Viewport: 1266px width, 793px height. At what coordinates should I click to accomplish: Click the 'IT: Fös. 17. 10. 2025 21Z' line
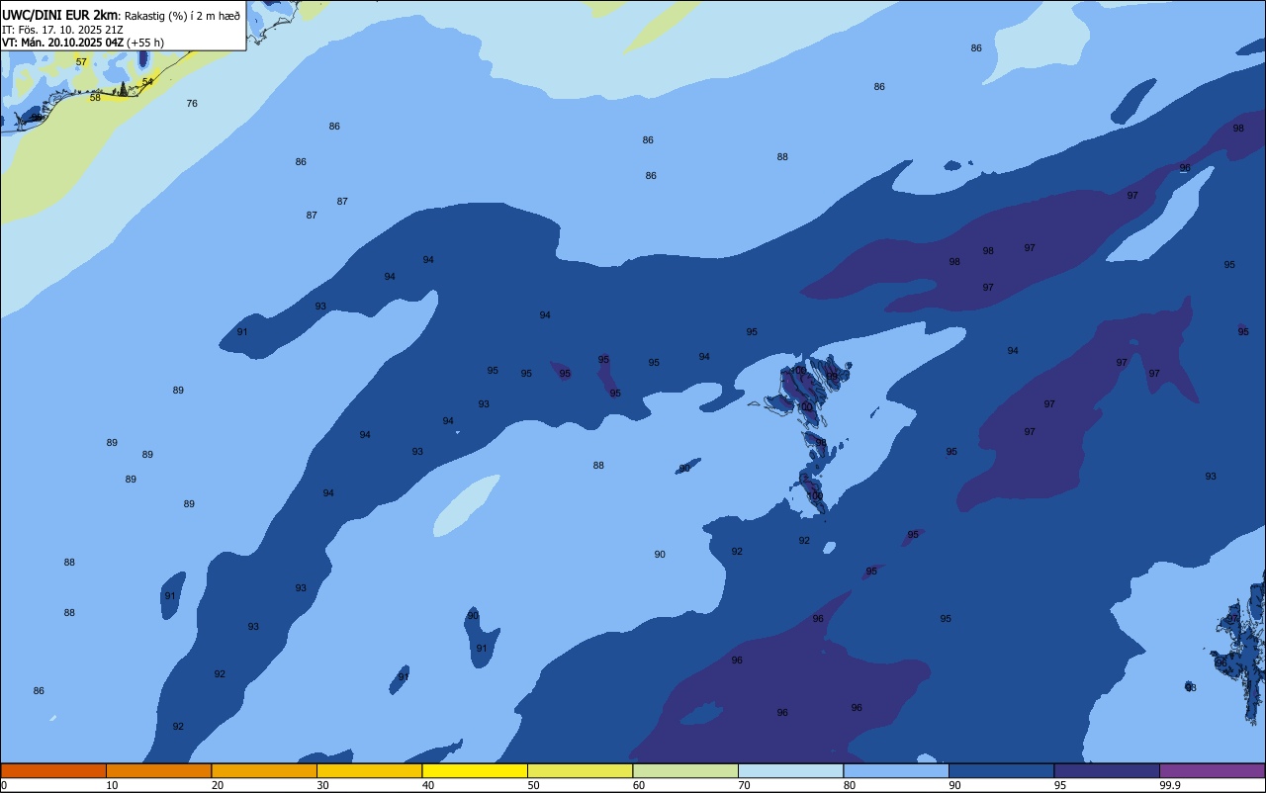62,29
